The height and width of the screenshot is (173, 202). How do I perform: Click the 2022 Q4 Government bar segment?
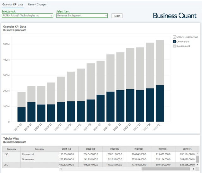coord(150,65)
